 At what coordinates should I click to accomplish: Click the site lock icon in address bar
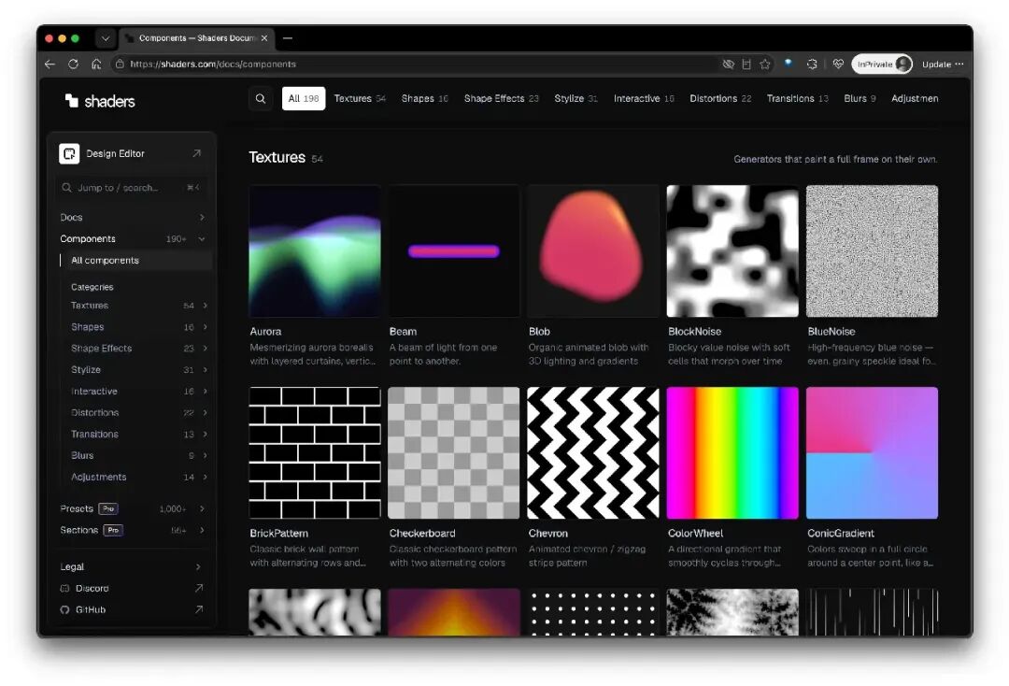pos(120,64)
